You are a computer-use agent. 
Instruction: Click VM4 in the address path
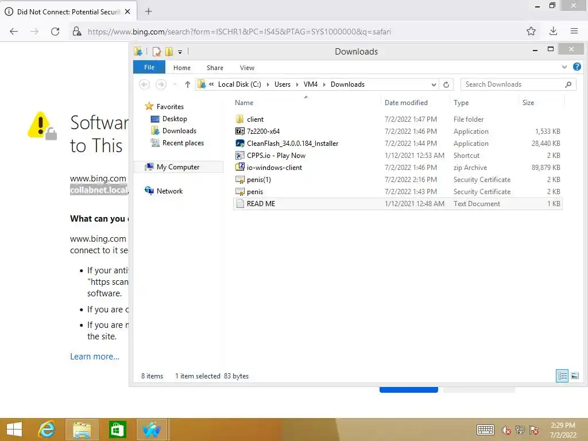pyautogui.click(x=311, y=84)
